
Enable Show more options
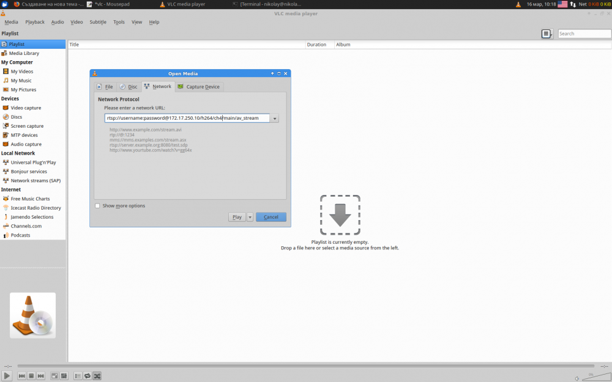tap(97, 206)
